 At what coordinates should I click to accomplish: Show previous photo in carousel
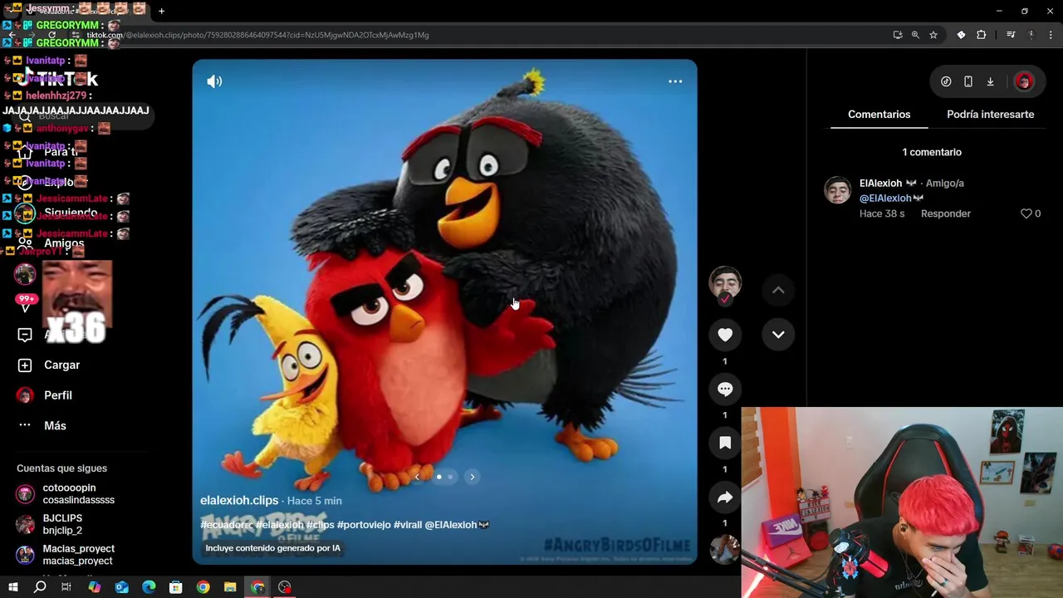[417, 477]
